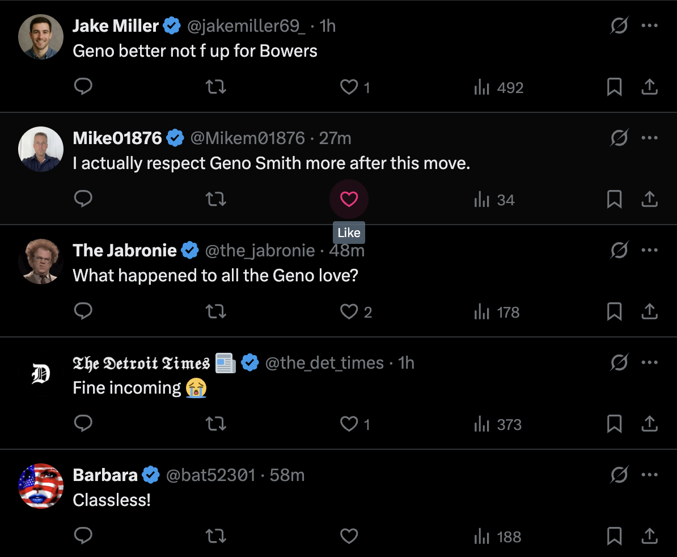This screenshot has width=677, height=557.
Task: Repost Mike01876's Geno Smith post
Action: click(x=216, y=200)
